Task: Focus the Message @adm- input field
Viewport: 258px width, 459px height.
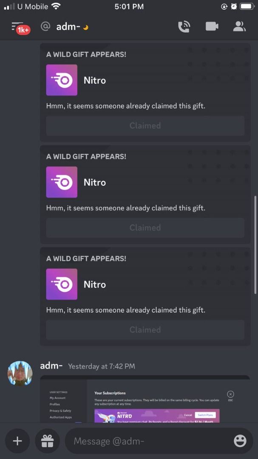Action: [149, 441]
